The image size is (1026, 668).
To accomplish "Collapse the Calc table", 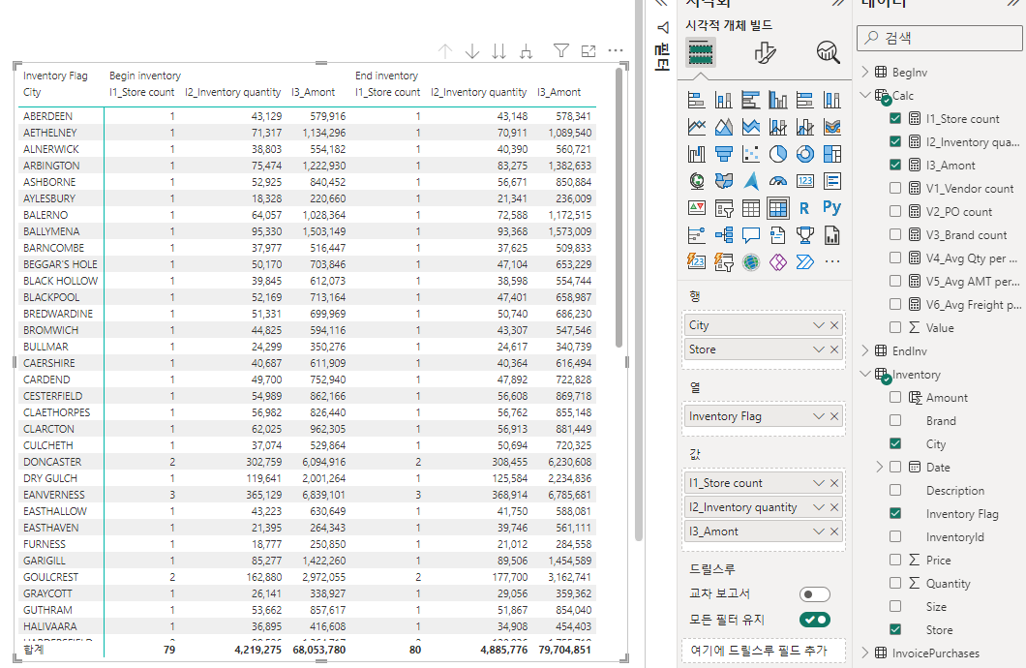I will coord(865,96).
